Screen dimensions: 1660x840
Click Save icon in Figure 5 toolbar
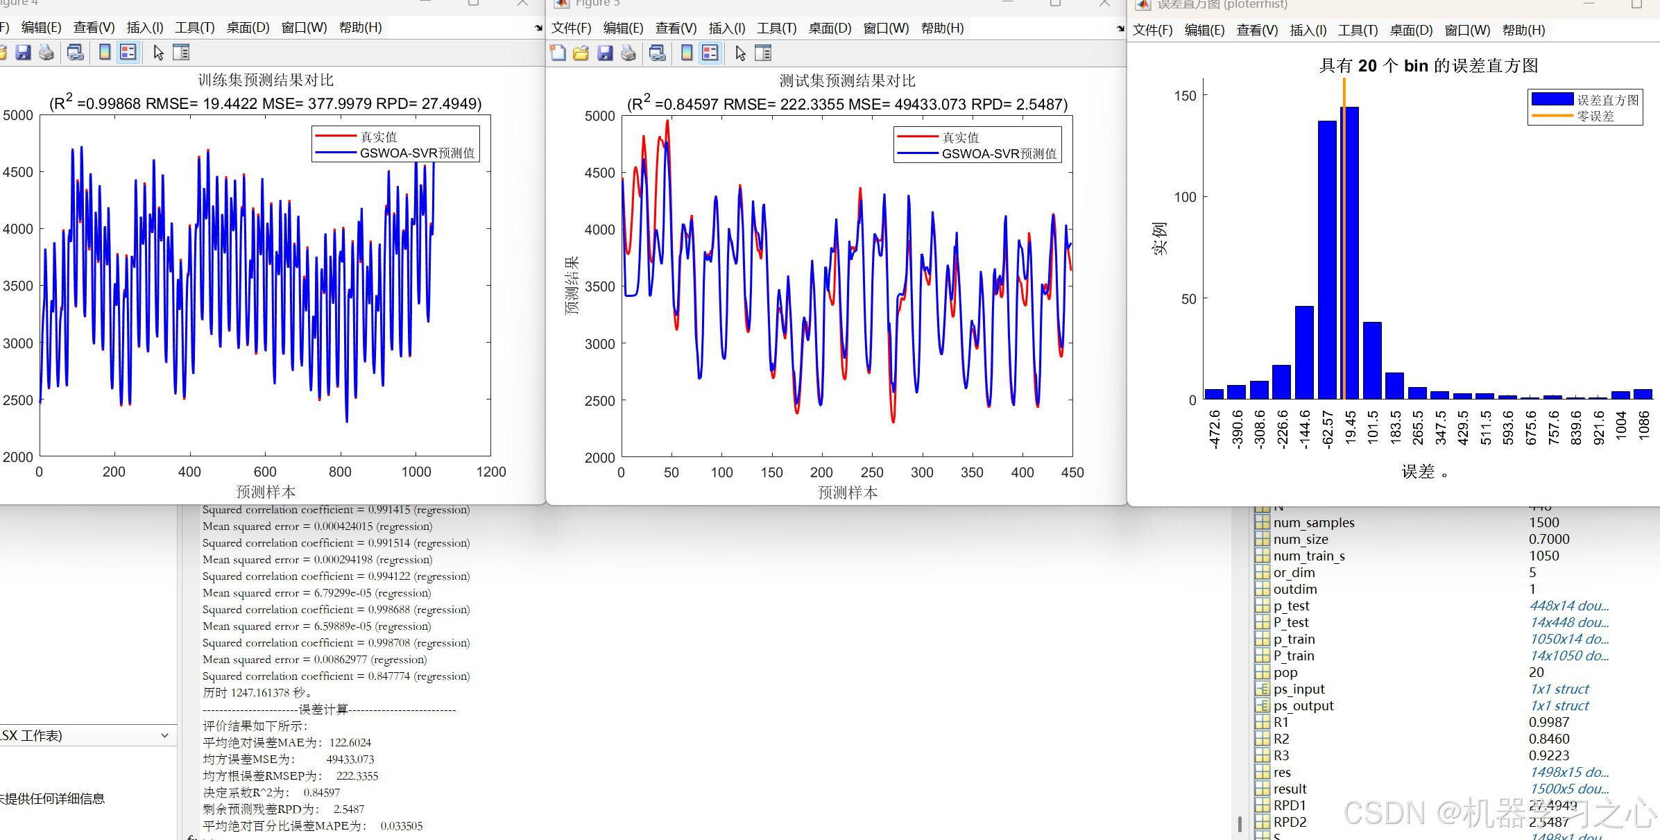[x=605, y=53]
